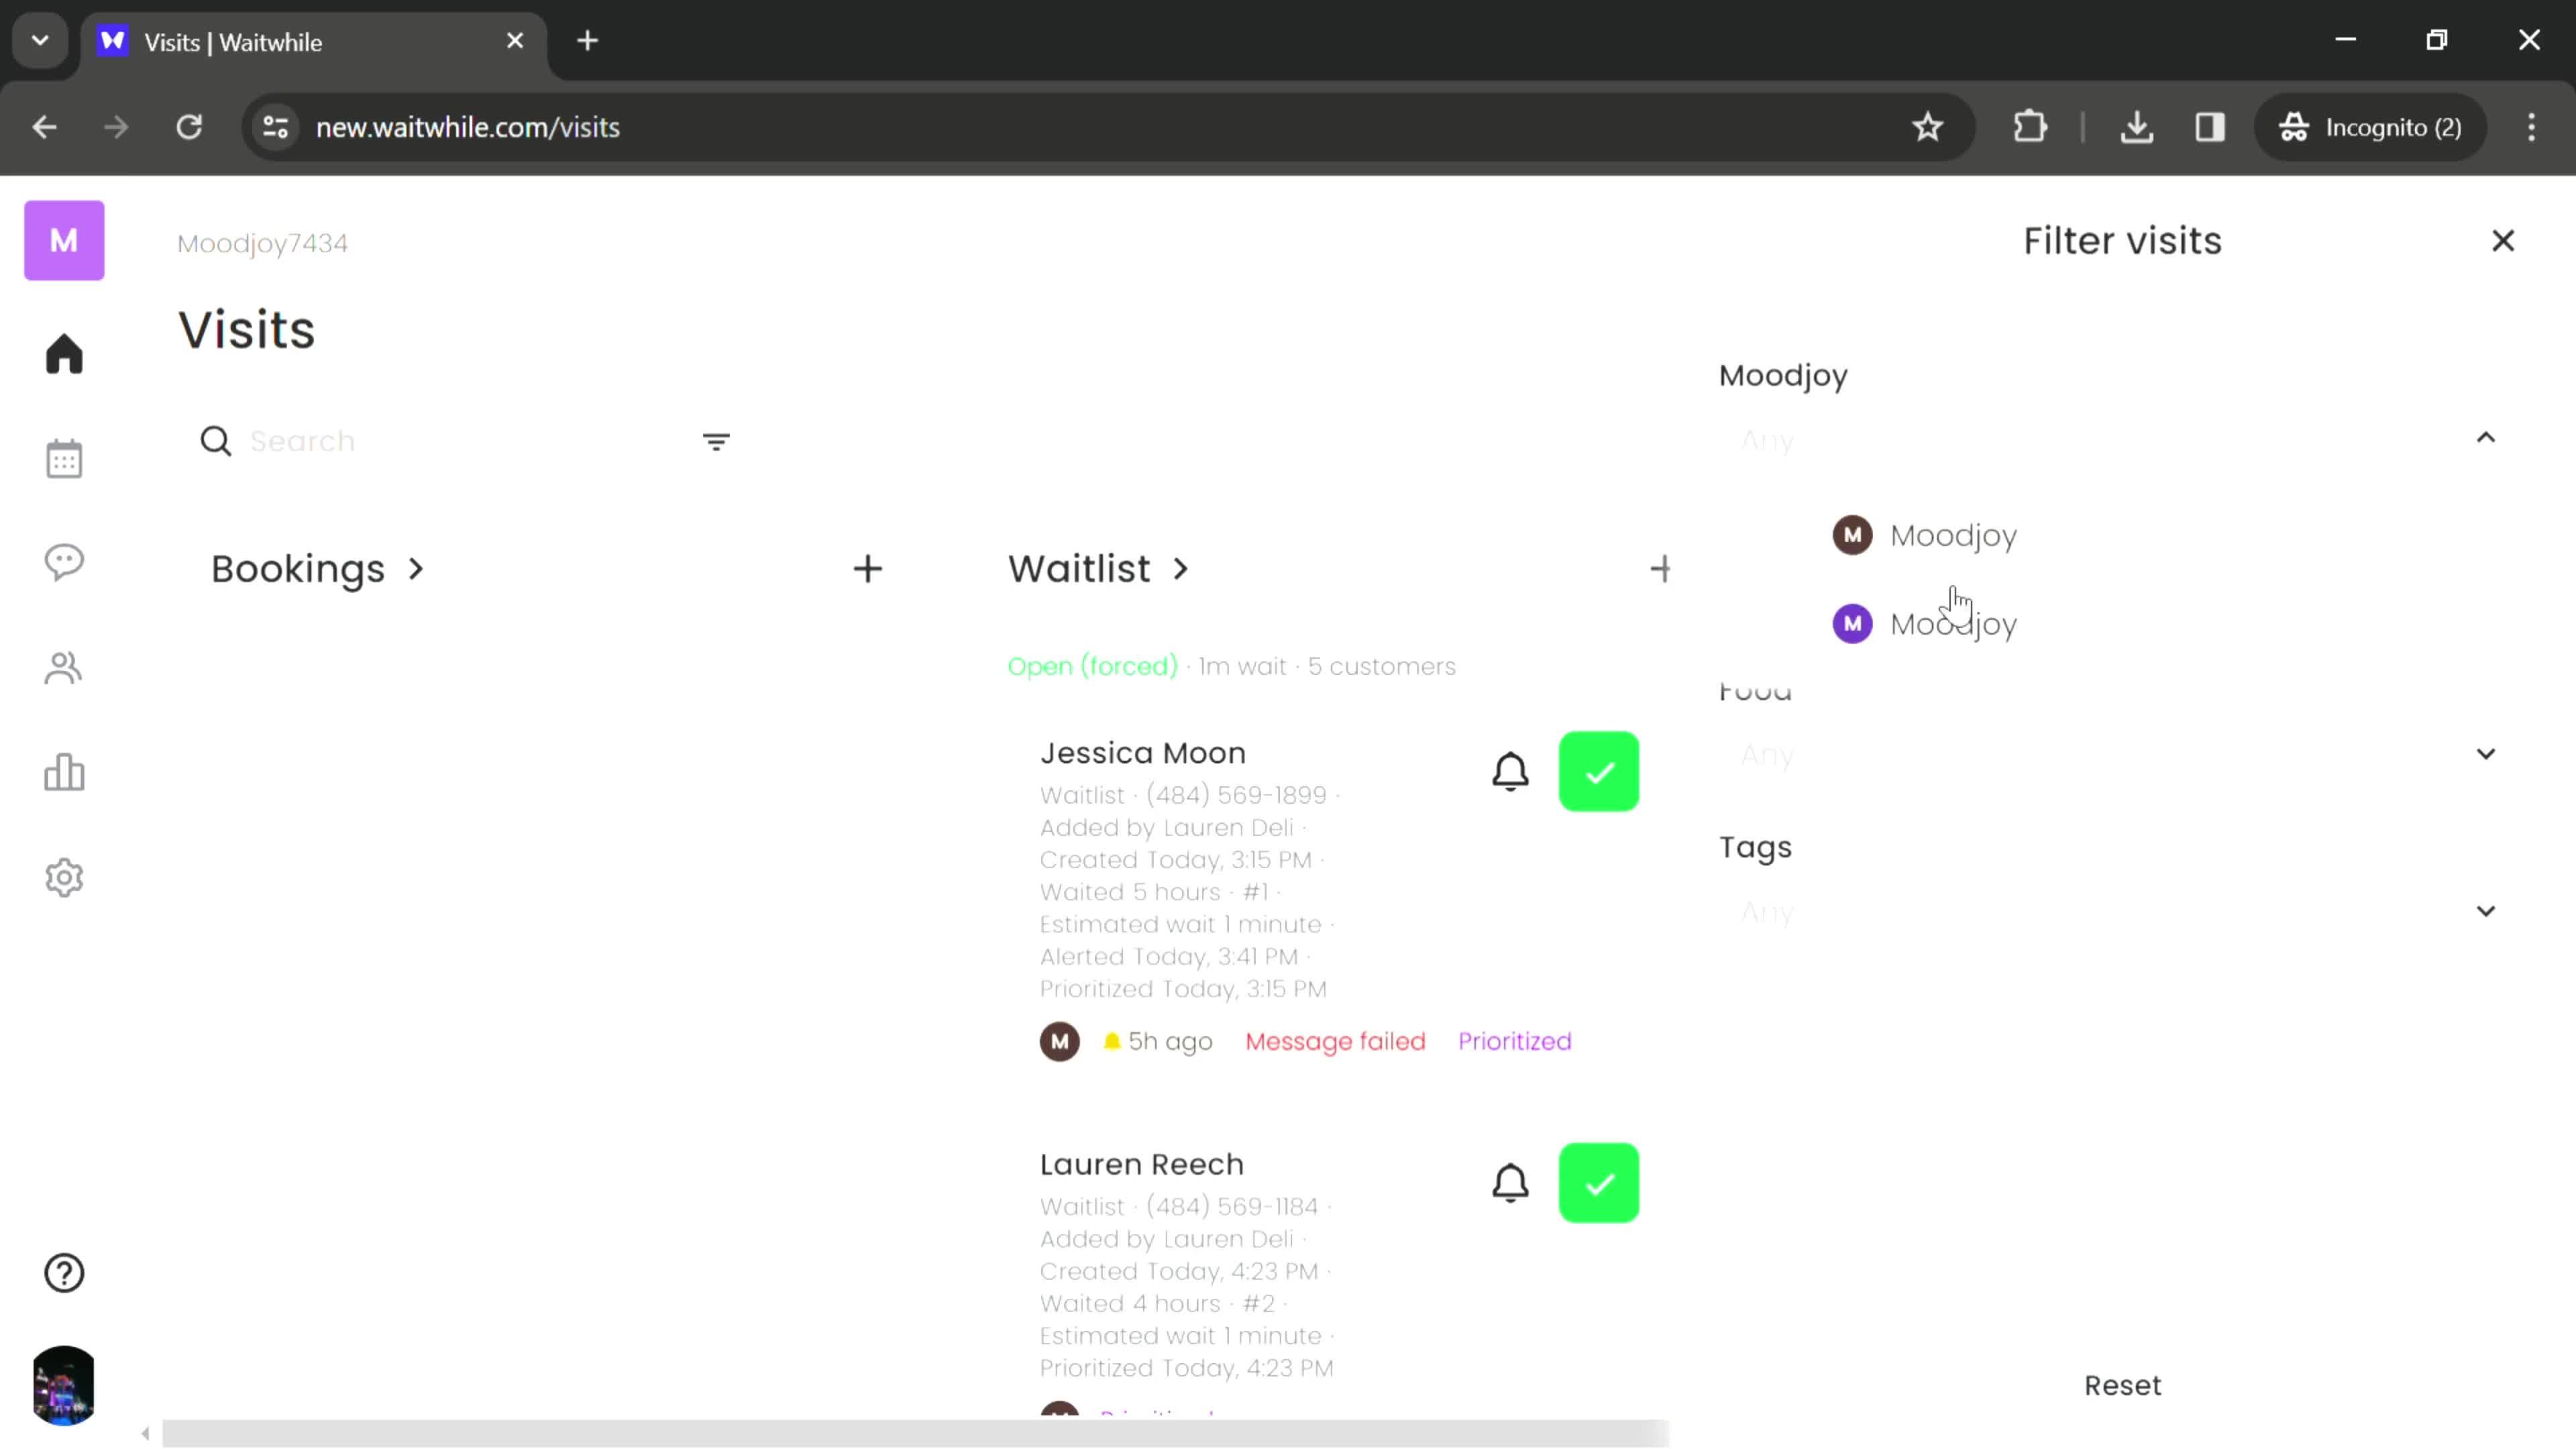The width and height of the screenshot is (2576, 1449).
Task: Add new customer to Waitlist
Action: pos(1660,568)
